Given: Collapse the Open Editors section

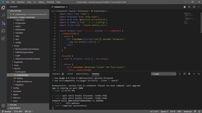Looking at the screenshot, I should [x=28, y=11].
